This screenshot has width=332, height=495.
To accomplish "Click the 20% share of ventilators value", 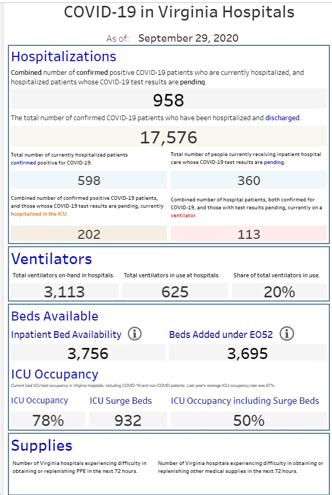I will pyautogui.click(x=279, y=291).
